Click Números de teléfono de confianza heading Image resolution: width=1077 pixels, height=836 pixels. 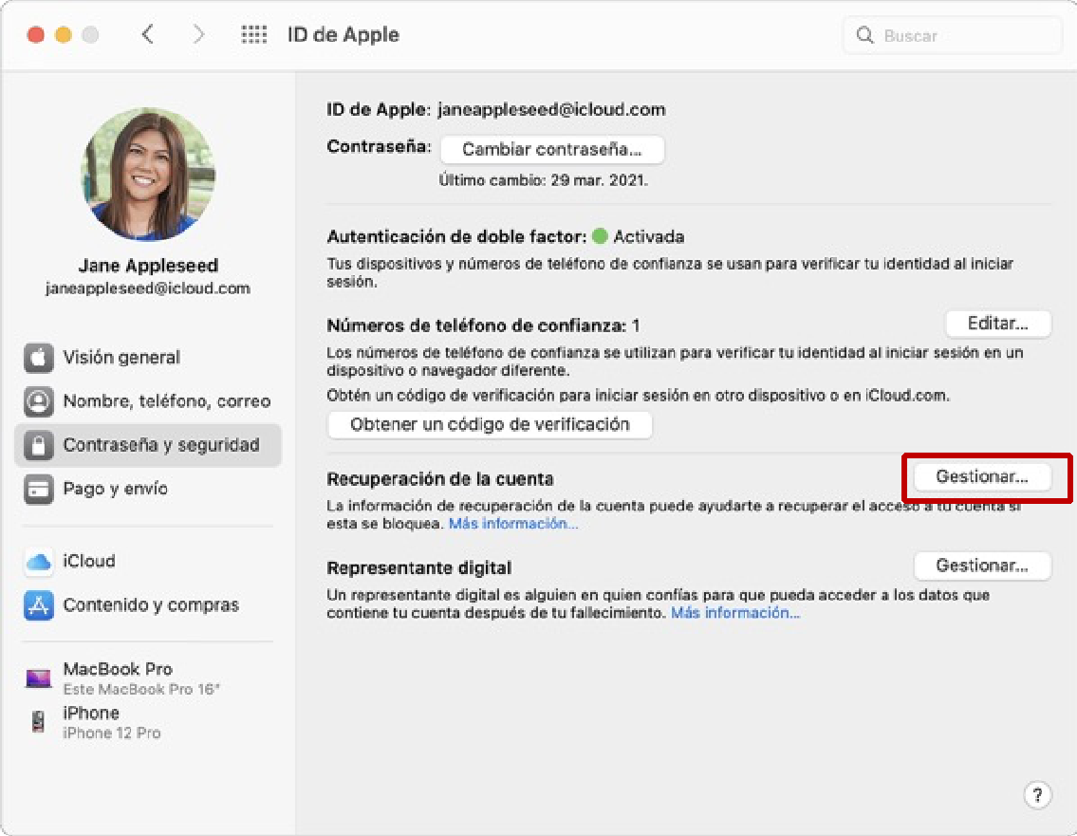point(483,325)
